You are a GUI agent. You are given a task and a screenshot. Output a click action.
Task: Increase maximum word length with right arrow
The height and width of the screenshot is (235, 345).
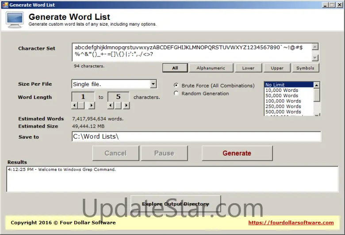pos(126,106)
